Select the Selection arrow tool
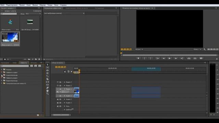This screenshot has width=219, height=123. (x=48, y=65)
